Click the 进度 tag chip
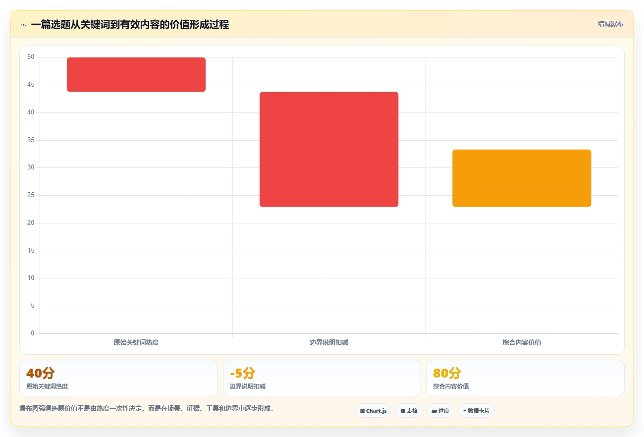Viewport: 644px width, 437px height. tap(440, 411)
